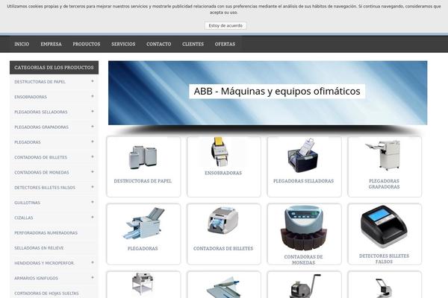Open PLEGADORAS GRAPADORAS card title

point(384,184)
